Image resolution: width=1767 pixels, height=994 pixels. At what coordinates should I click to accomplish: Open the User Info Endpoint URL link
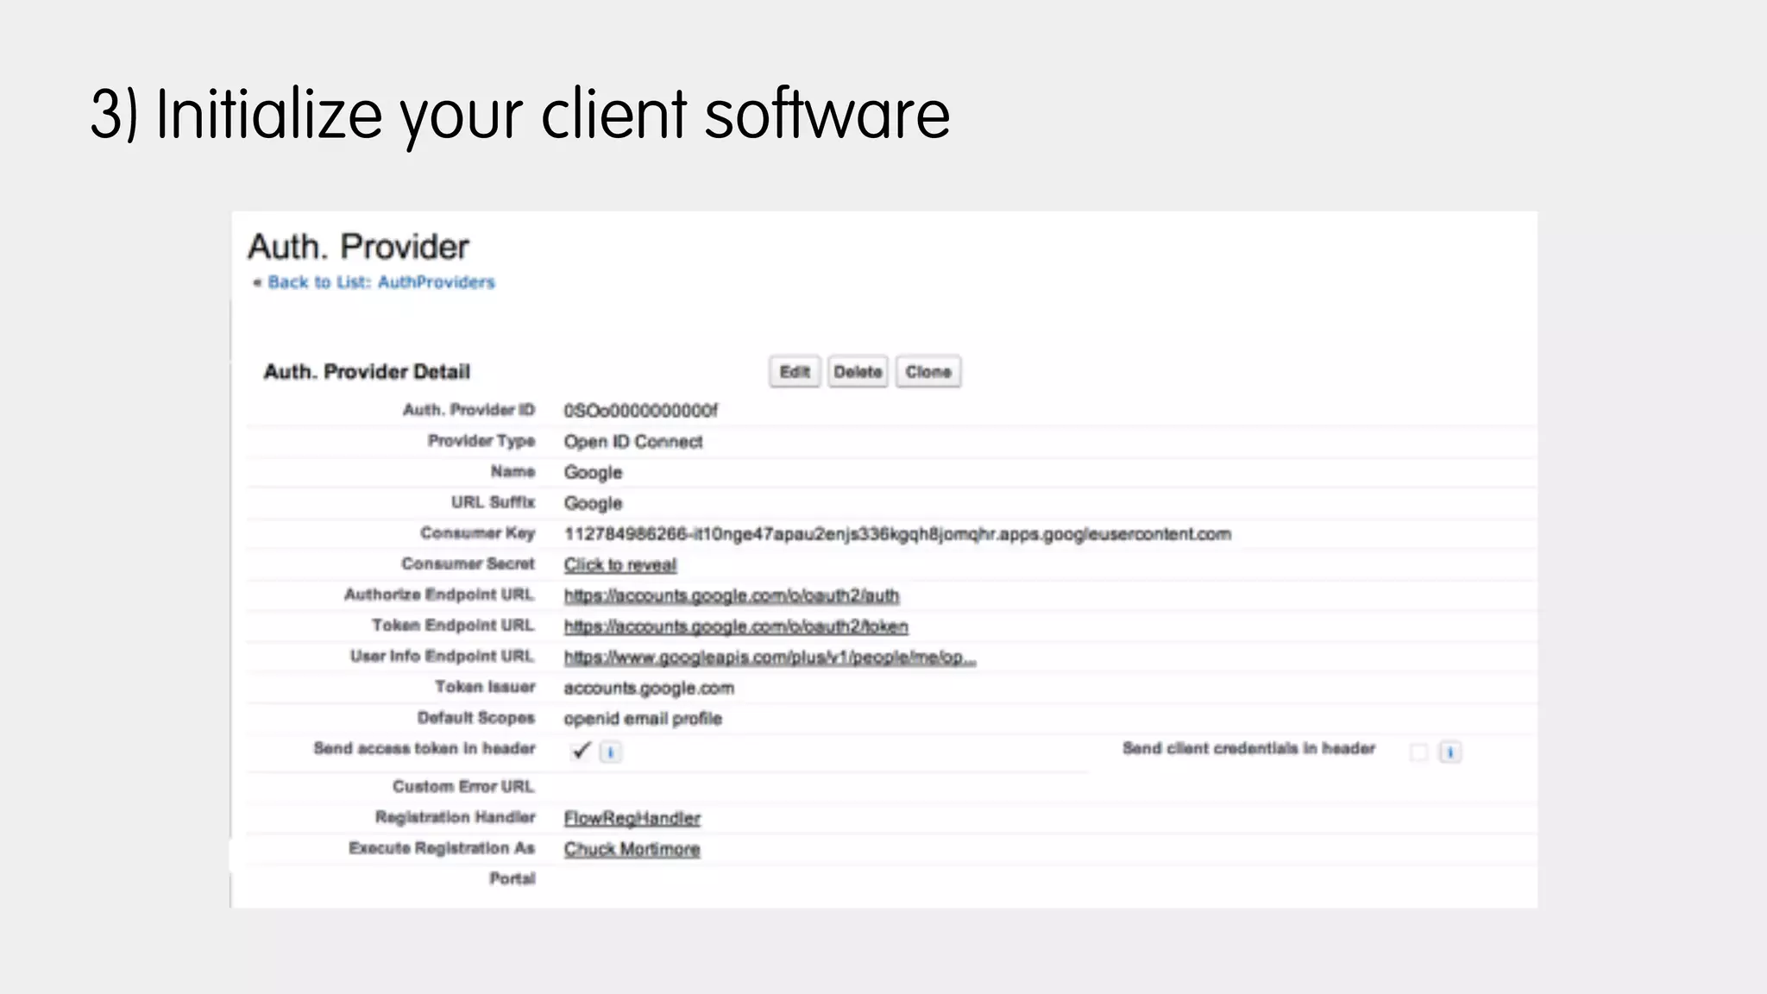[770, 657]
